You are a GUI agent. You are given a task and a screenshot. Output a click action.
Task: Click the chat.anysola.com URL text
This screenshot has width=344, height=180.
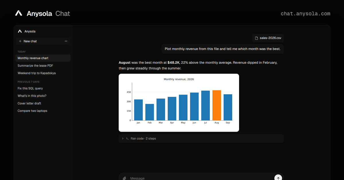coord(305,13)
